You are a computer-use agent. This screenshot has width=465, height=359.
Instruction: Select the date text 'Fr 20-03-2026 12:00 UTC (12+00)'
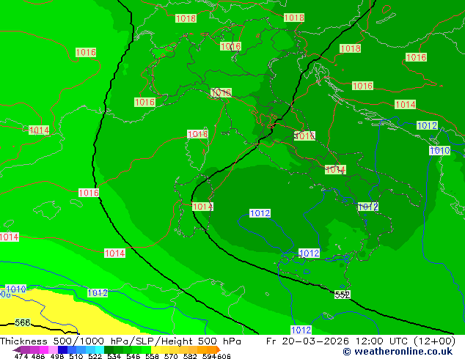pyautogui.click(x=361, y=341)
